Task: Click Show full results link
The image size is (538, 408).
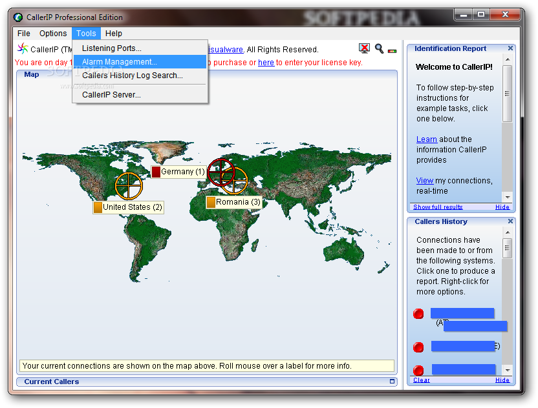Action: (x=438, y=207)
